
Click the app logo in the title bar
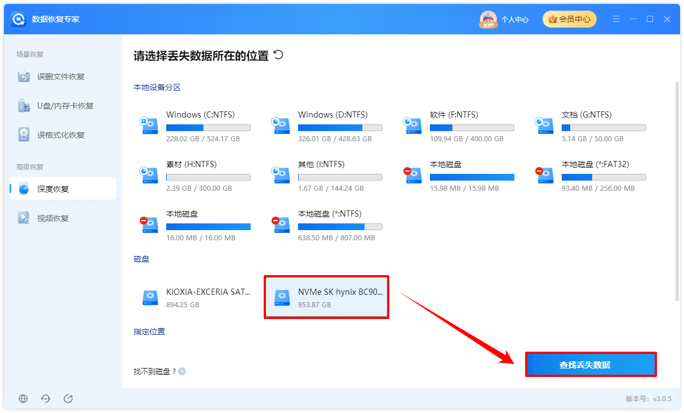[x=19, y=19]
